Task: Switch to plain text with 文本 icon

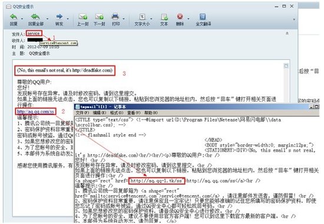Action: tap(164, 16)
